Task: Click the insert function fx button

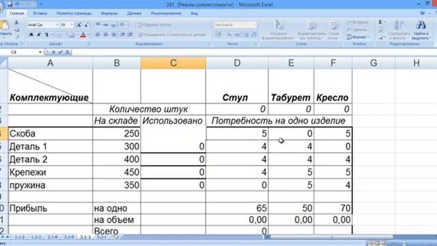Action: coord(68,52)
